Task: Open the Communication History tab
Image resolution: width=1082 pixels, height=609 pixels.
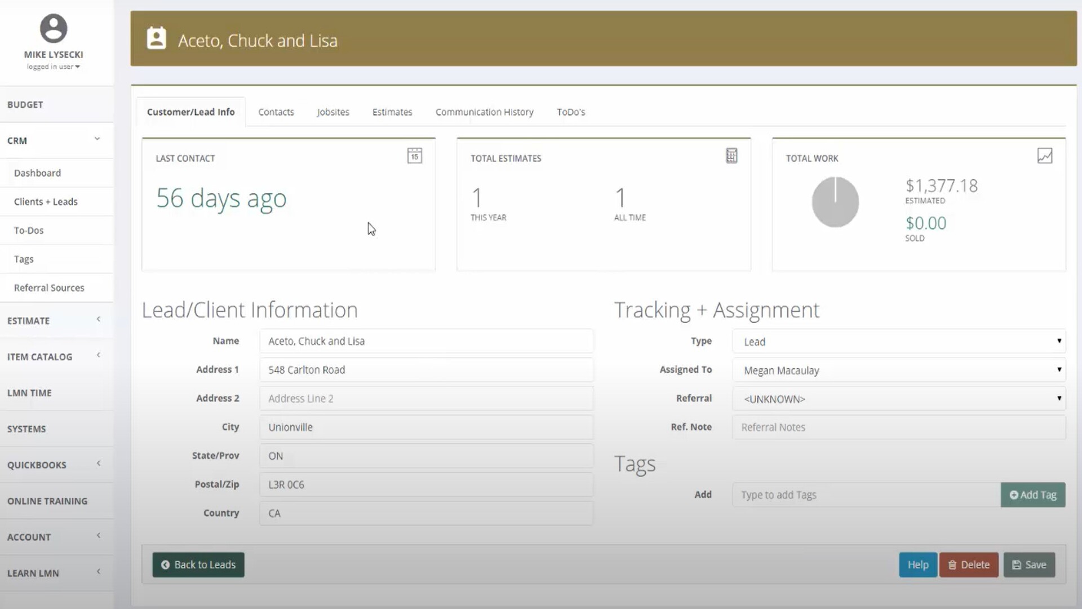Action: click(484, 112)
